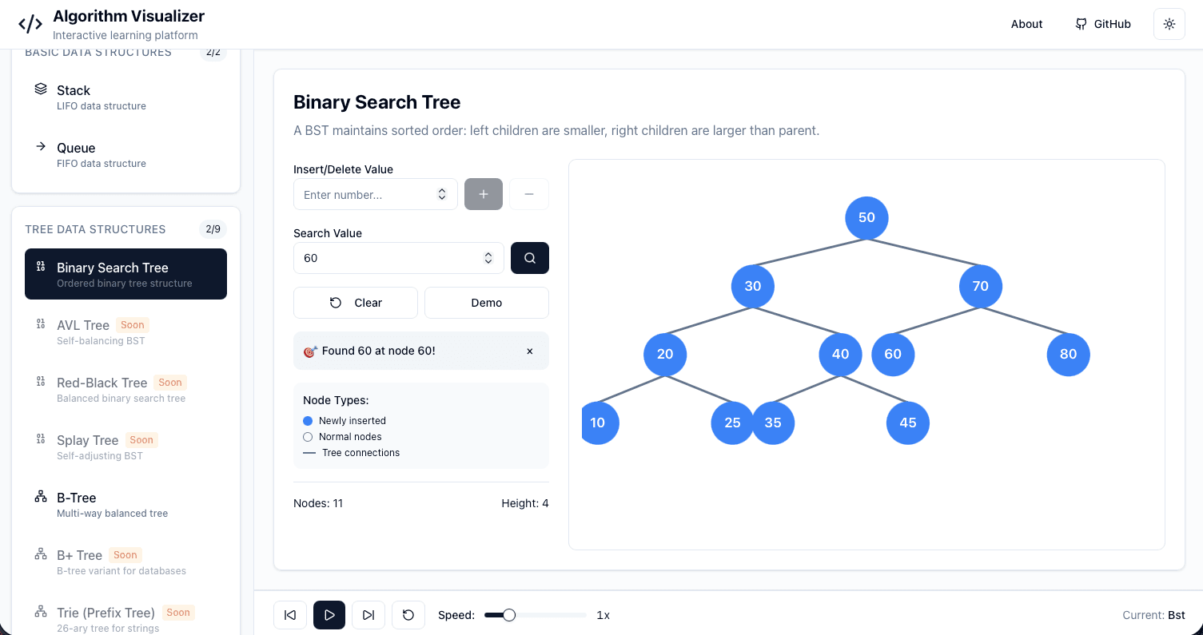This screenshot has height=635, width=1203.
Task: Click the Insert/Delete value stepper arrows
Action: pos(441,193)
